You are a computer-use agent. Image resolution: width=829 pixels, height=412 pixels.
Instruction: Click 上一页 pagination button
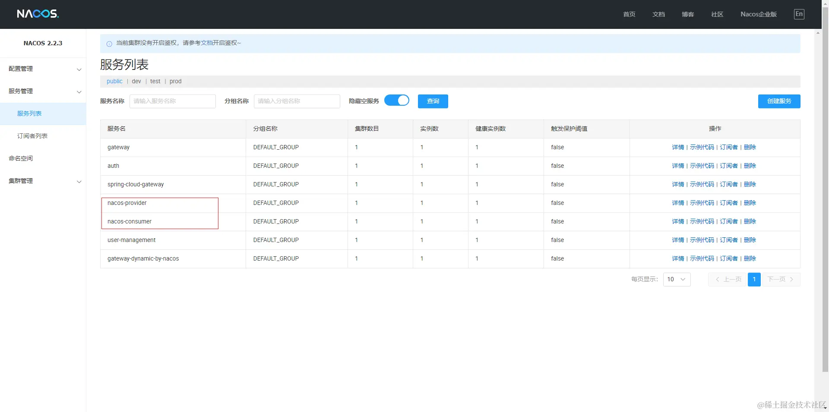(x=727, y=280)
